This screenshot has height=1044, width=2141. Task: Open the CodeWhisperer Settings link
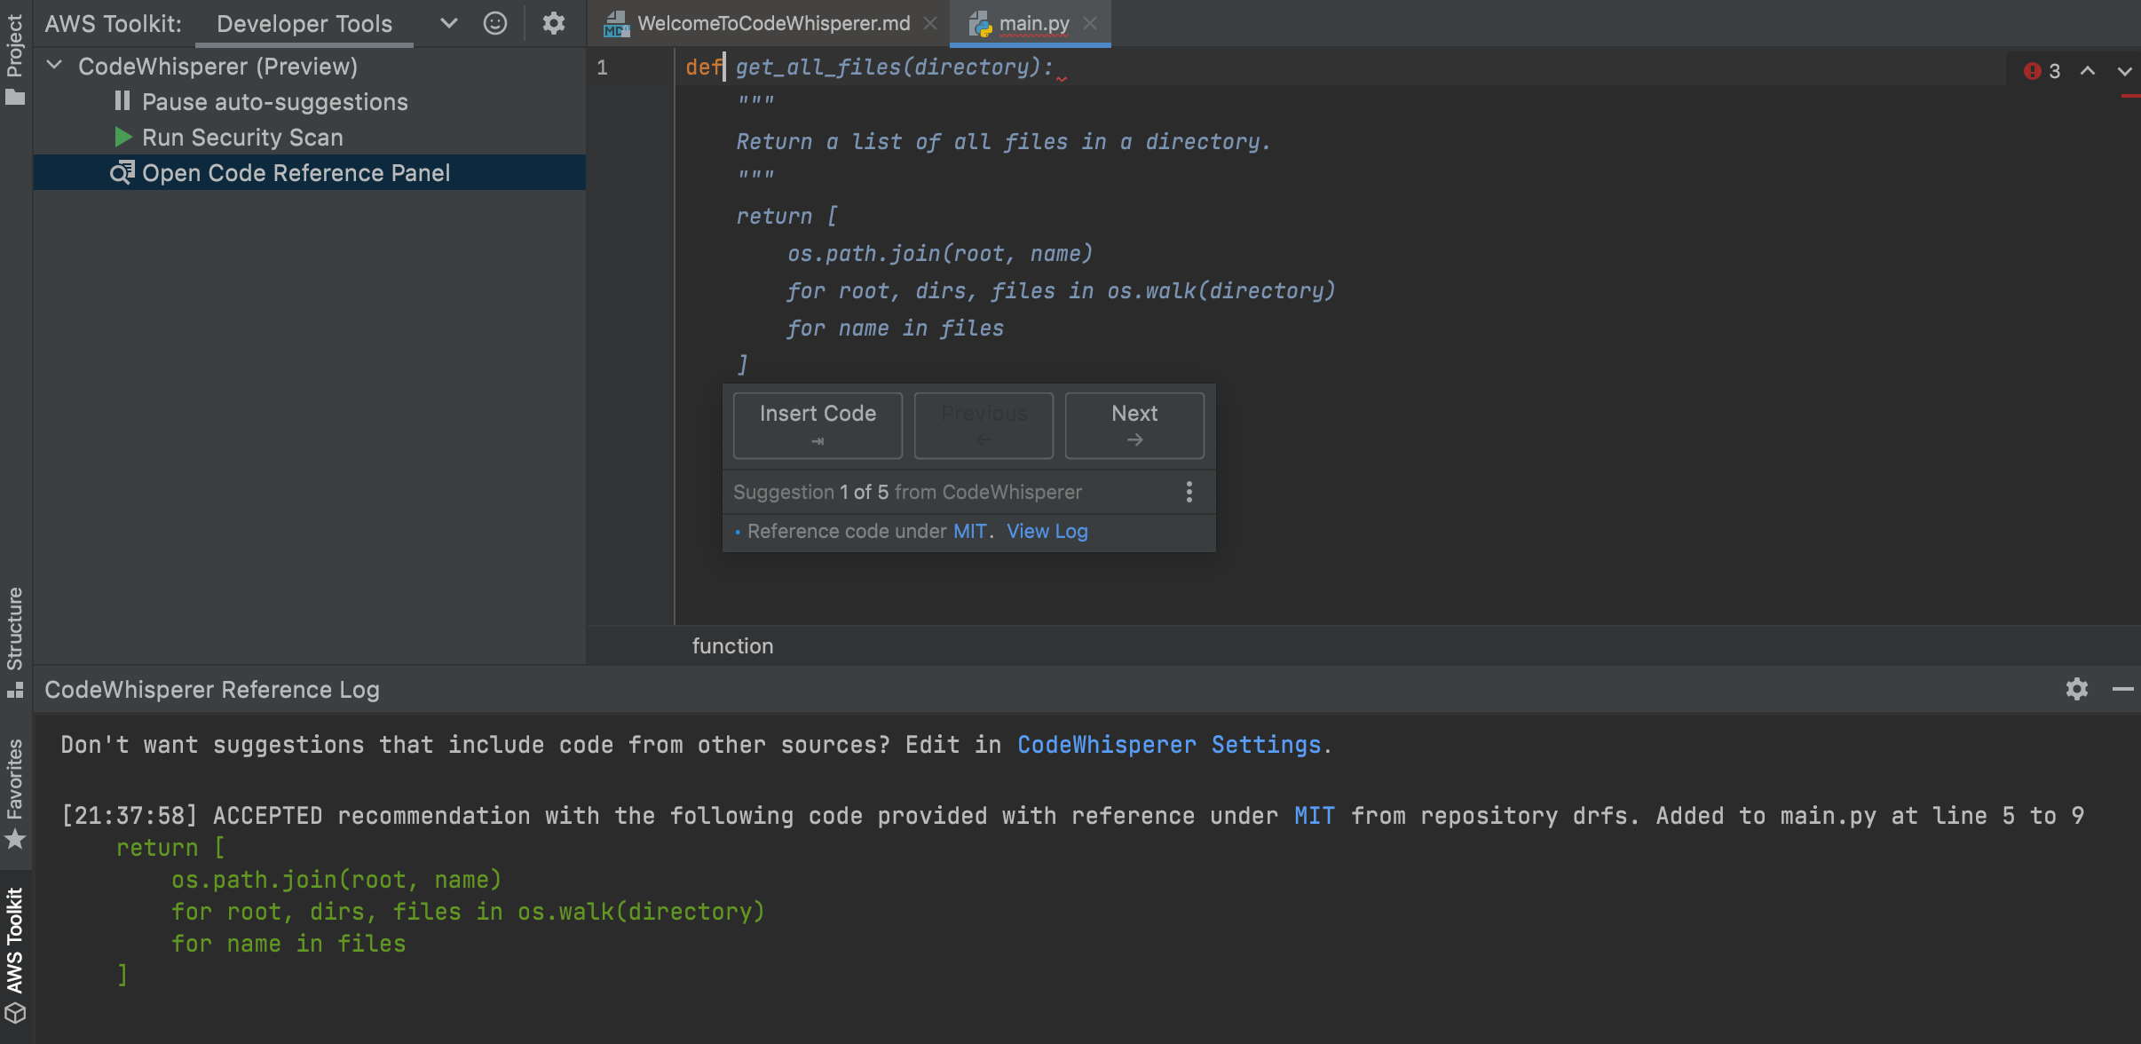[x=1168, y=745]
